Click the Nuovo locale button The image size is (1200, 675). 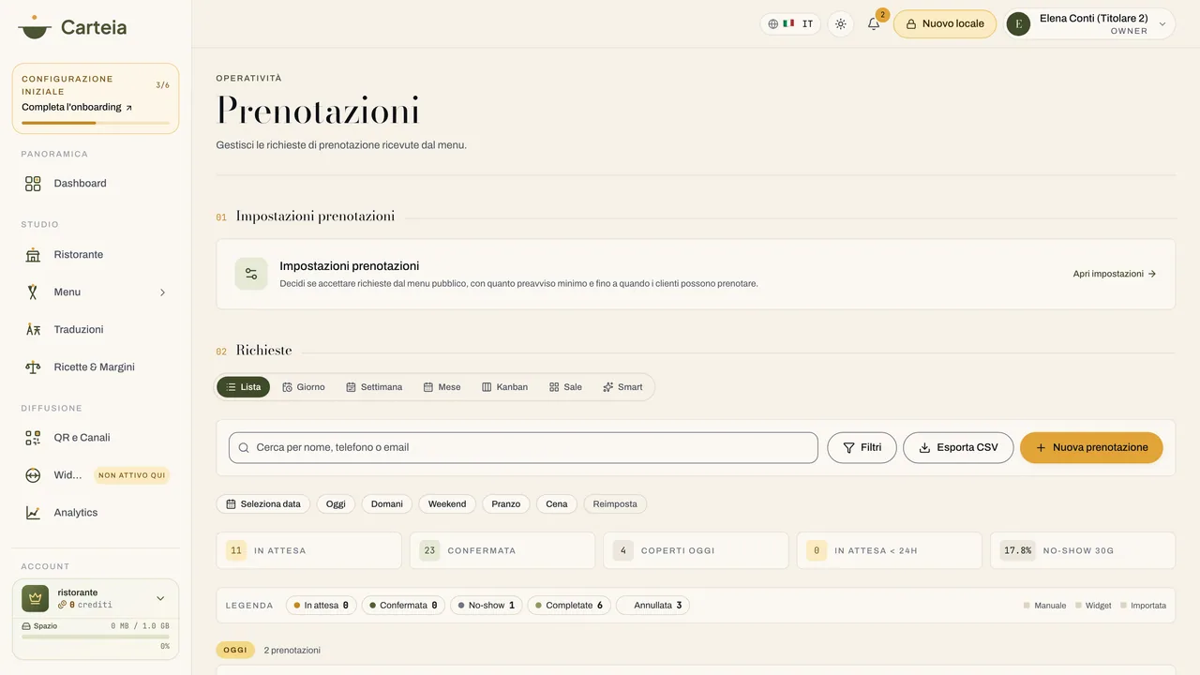[944, 24]
